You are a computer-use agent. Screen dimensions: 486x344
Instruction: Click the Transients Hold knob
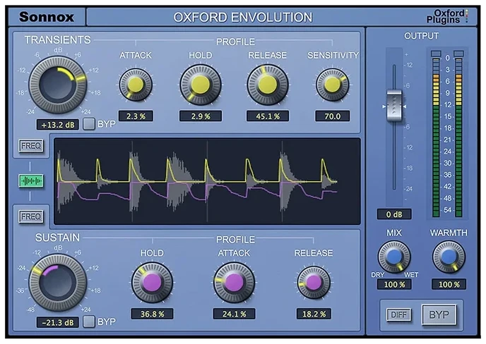(x=201, y=85)
